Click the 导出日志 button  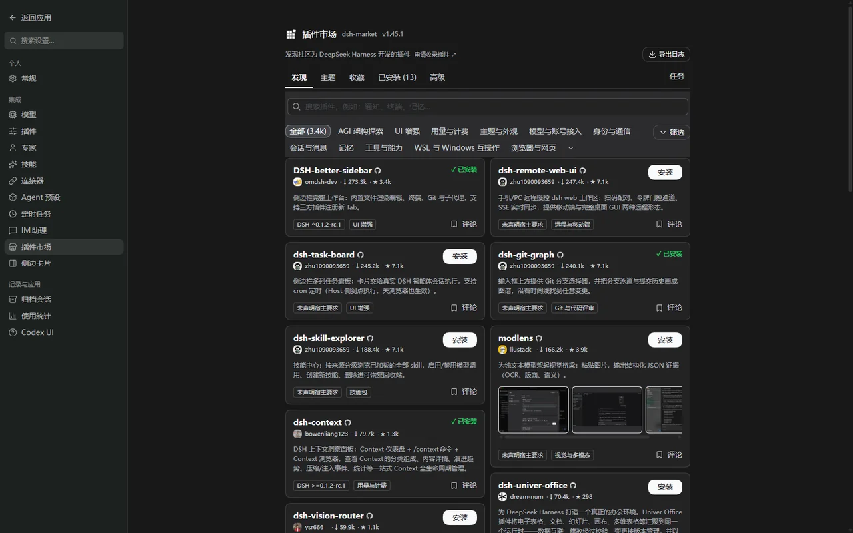(666, 55)
